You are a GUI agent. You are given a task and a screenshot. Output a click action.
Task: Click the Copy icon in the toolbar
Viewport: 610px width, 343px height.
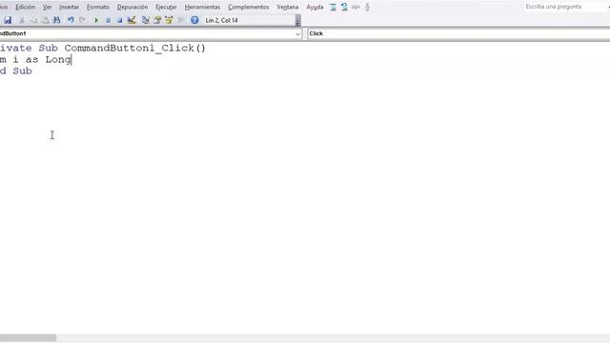point(34,20)
